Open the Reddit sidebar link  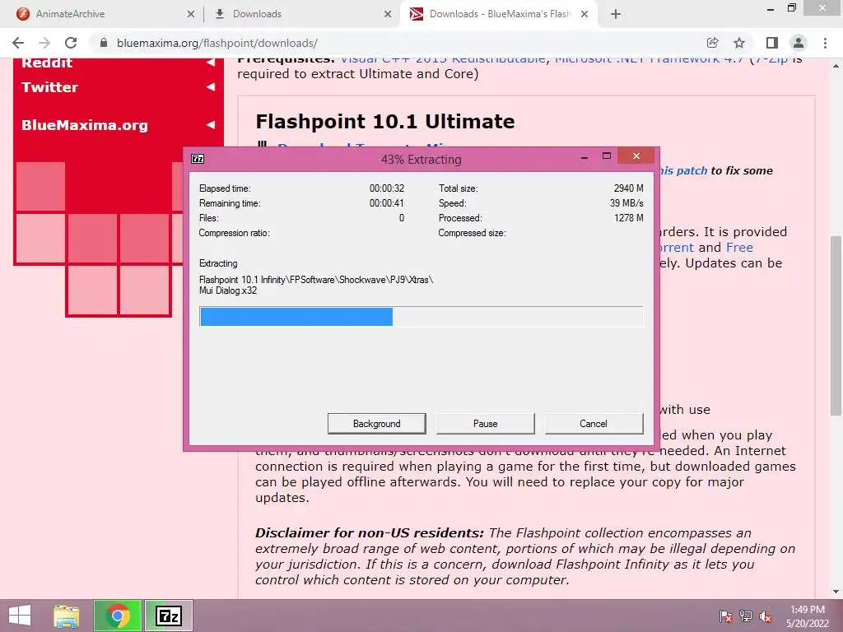click(47, 63)
